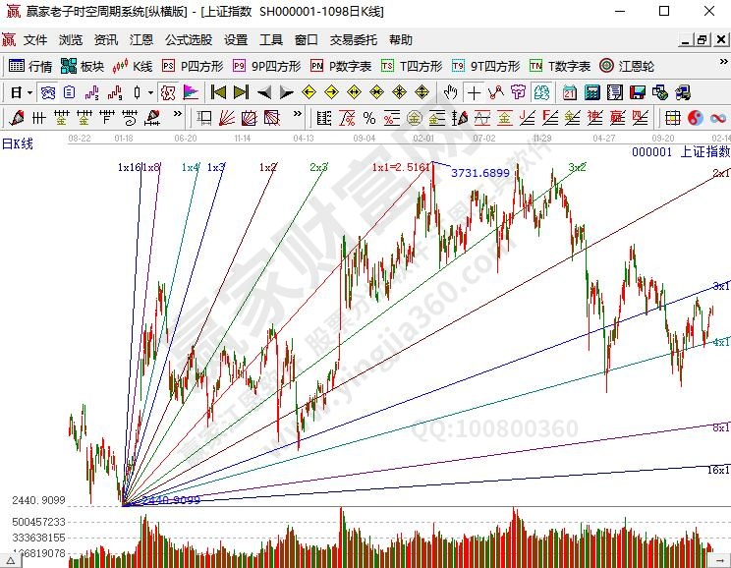Open the 日 period dropdown arrow
This screenshot has width=731, height=568.
30,92
